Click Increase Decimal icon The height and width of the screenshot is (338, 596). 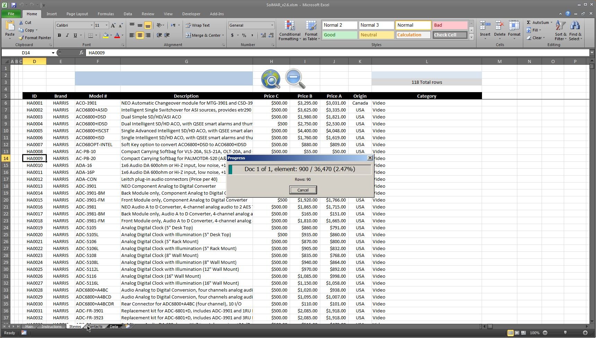tap(263, 35)
